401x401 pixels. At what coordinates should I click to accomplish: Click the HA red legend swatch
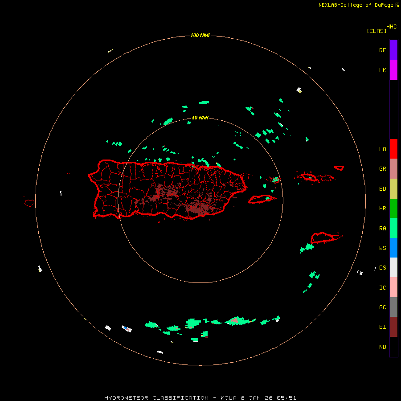[393, 149]
